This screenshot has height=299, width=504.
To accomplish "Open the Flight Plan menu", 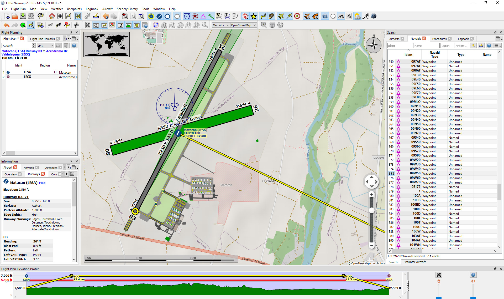I will click(x=18, y=9).
